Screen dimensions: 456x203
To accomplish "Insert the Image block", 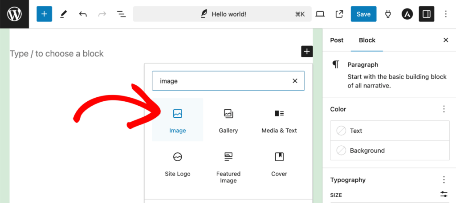I will [178, 120].
